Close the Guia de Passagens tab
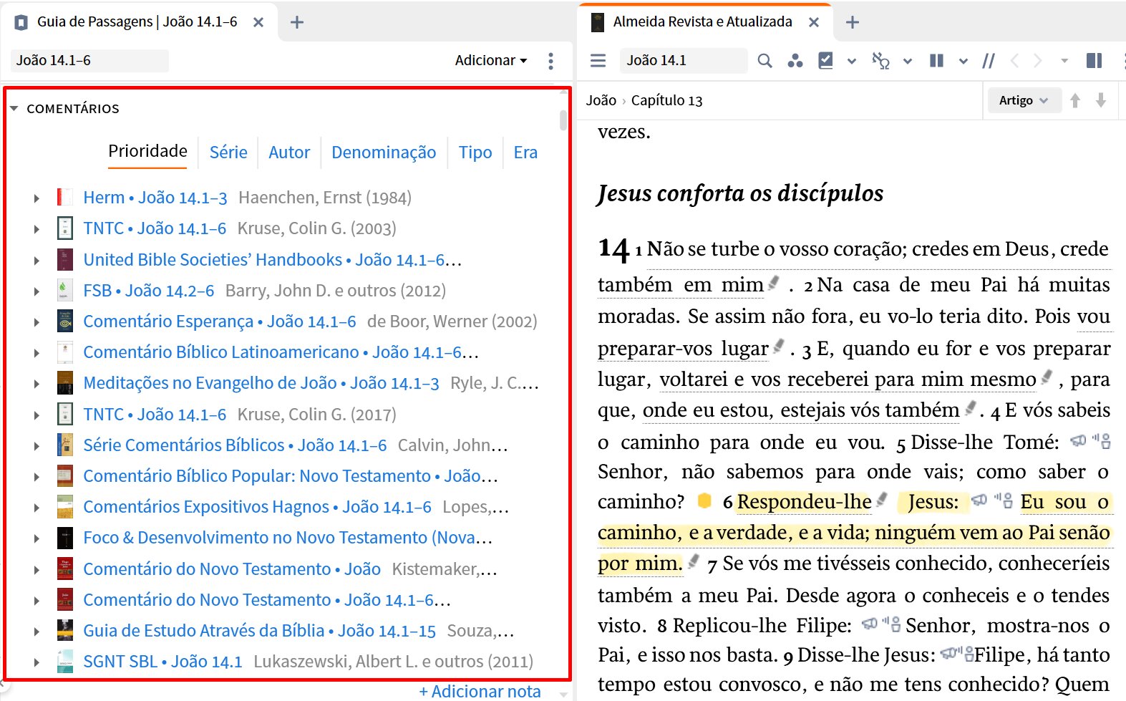1126x701 pixels. [258, 22]
